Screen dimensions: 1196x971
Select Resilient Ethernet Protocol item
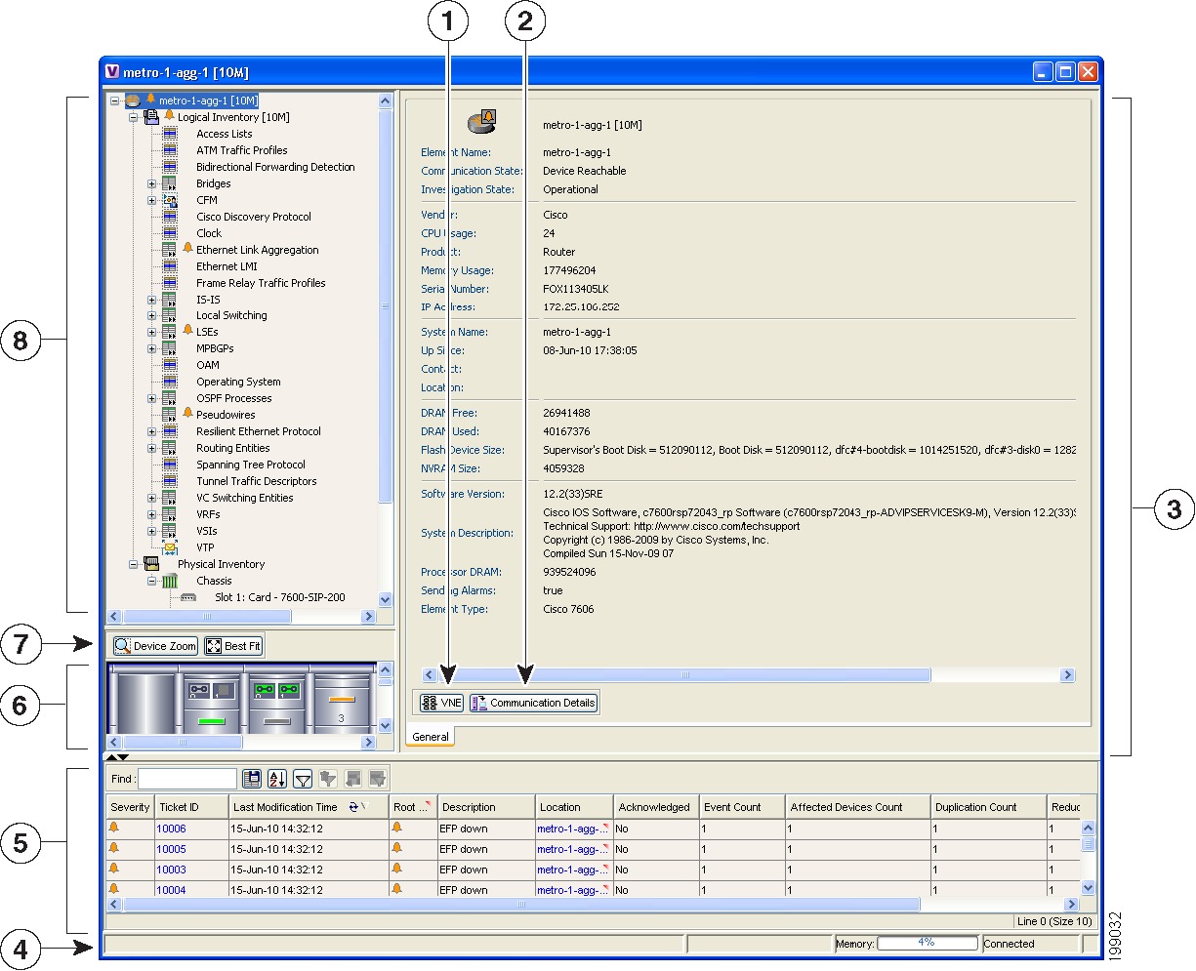coord(259,431)
